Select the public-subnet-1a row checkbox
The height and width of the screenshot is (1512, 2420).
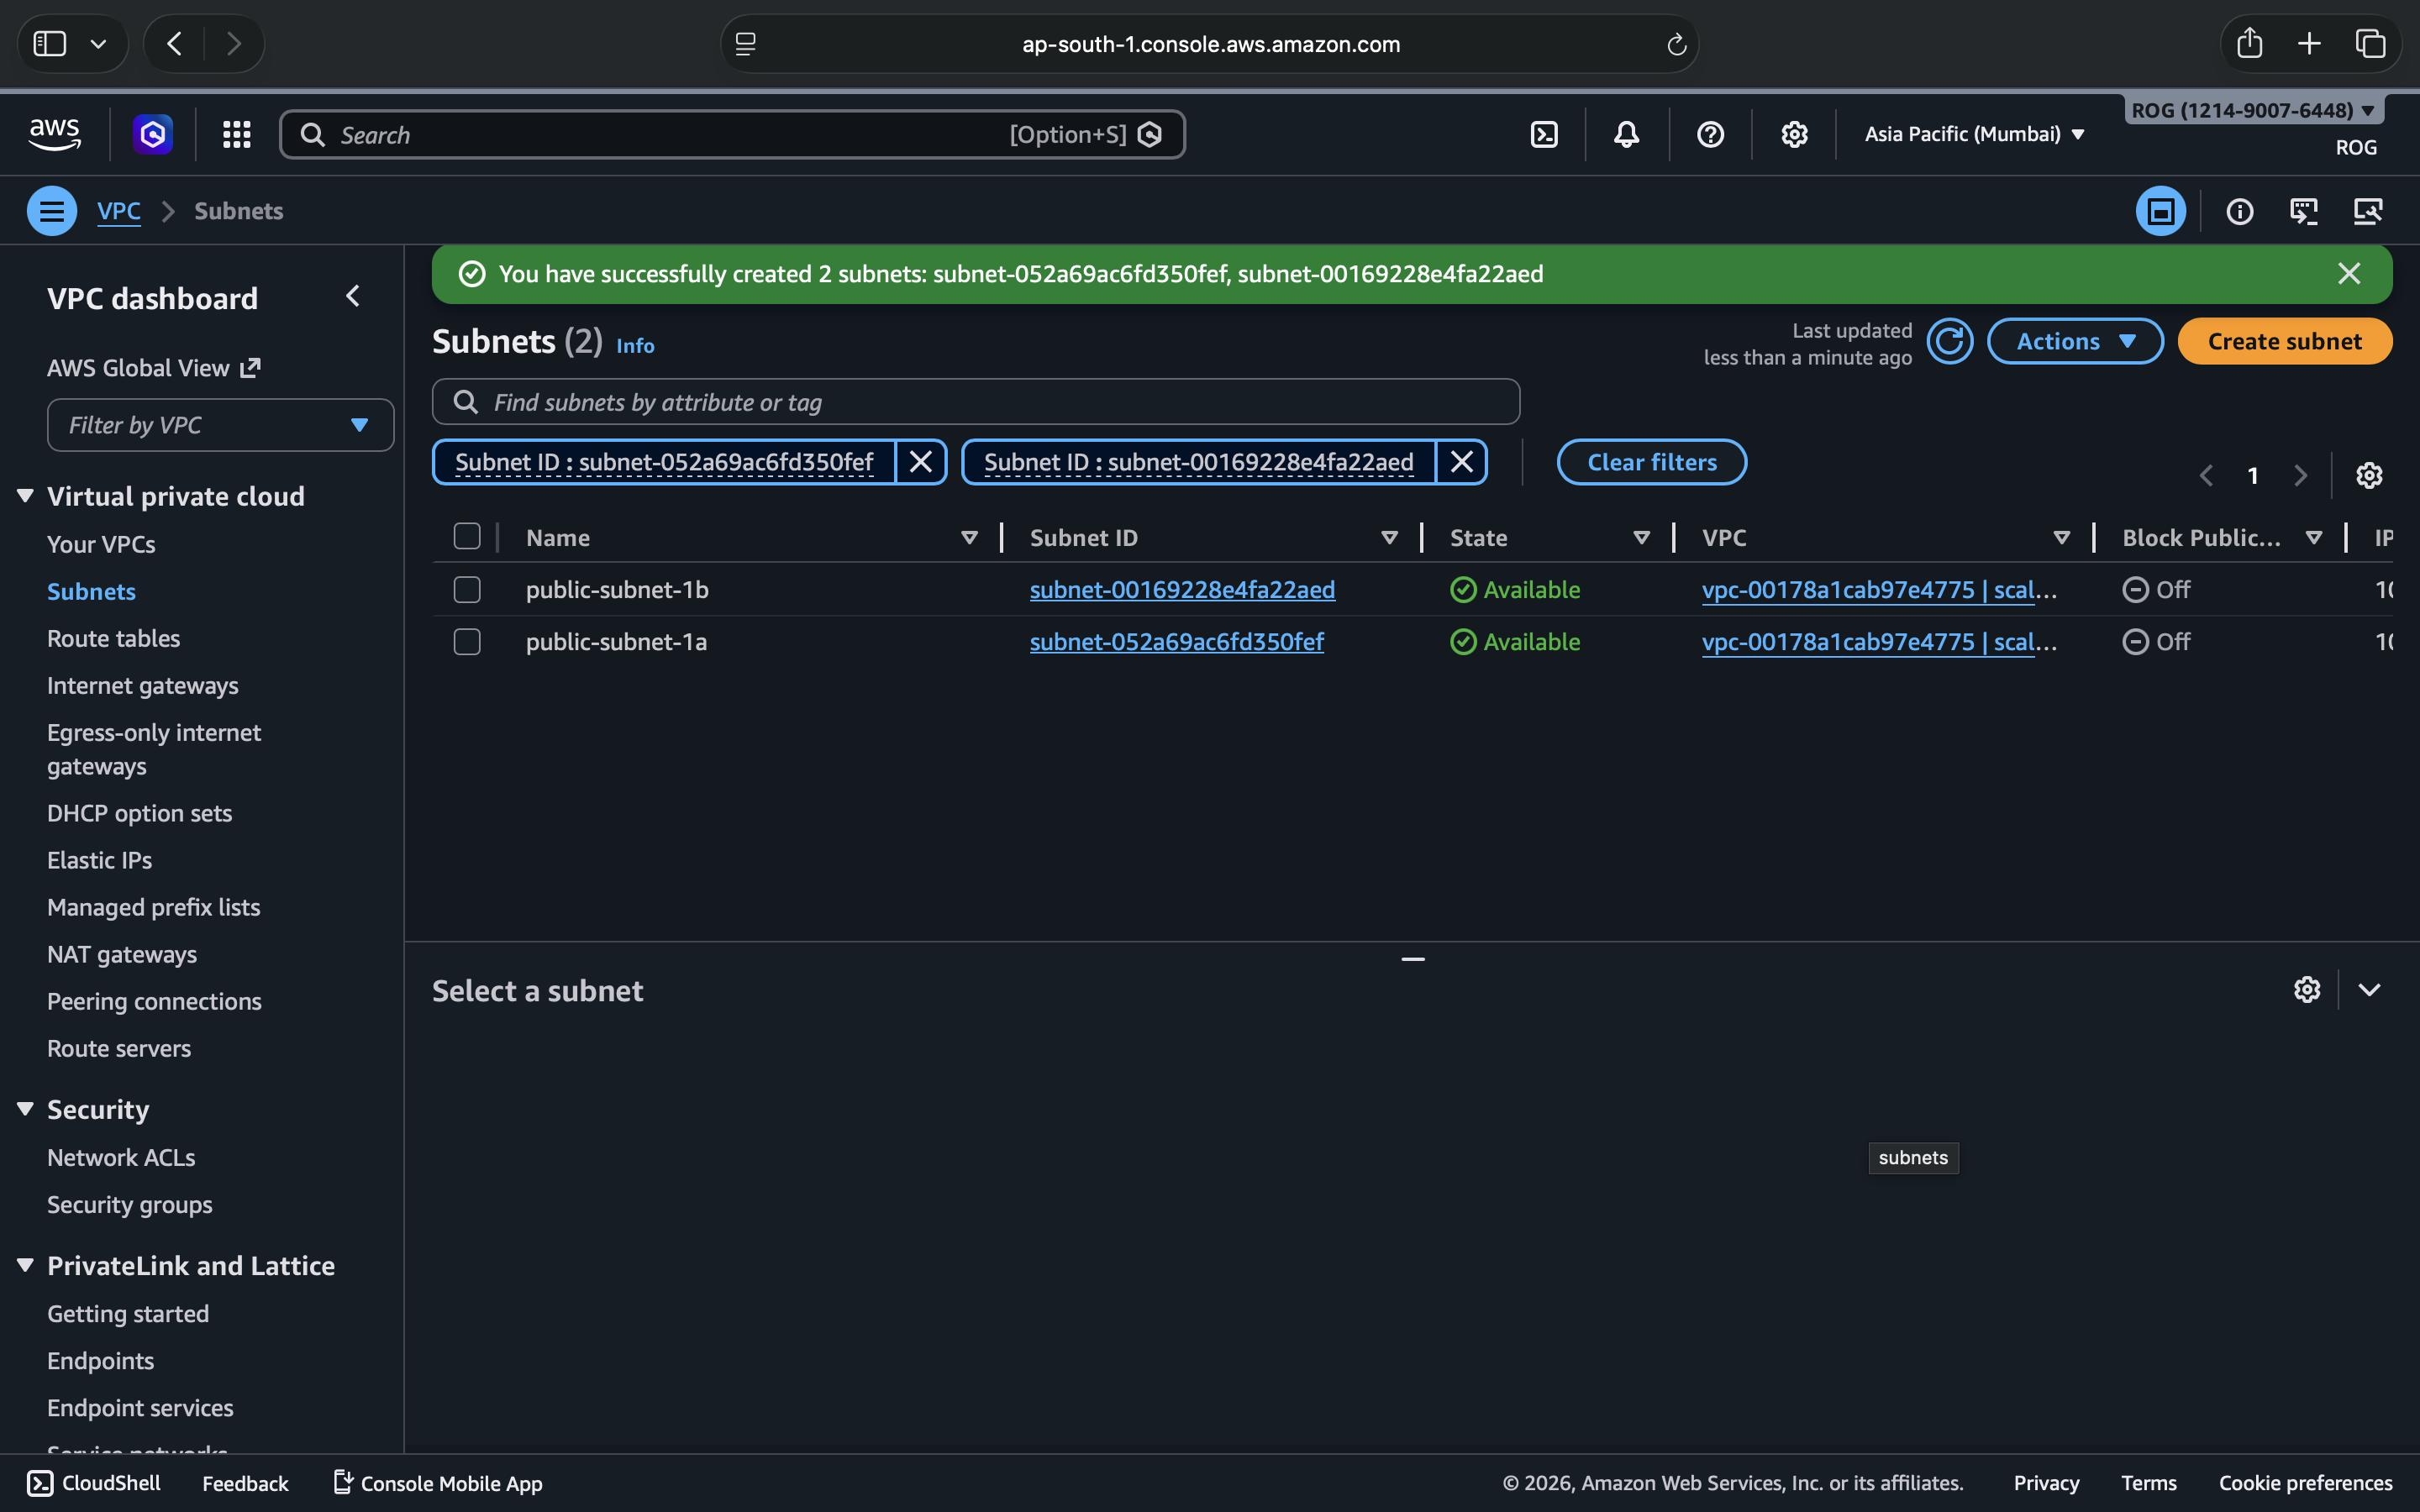tap(467, 642)
